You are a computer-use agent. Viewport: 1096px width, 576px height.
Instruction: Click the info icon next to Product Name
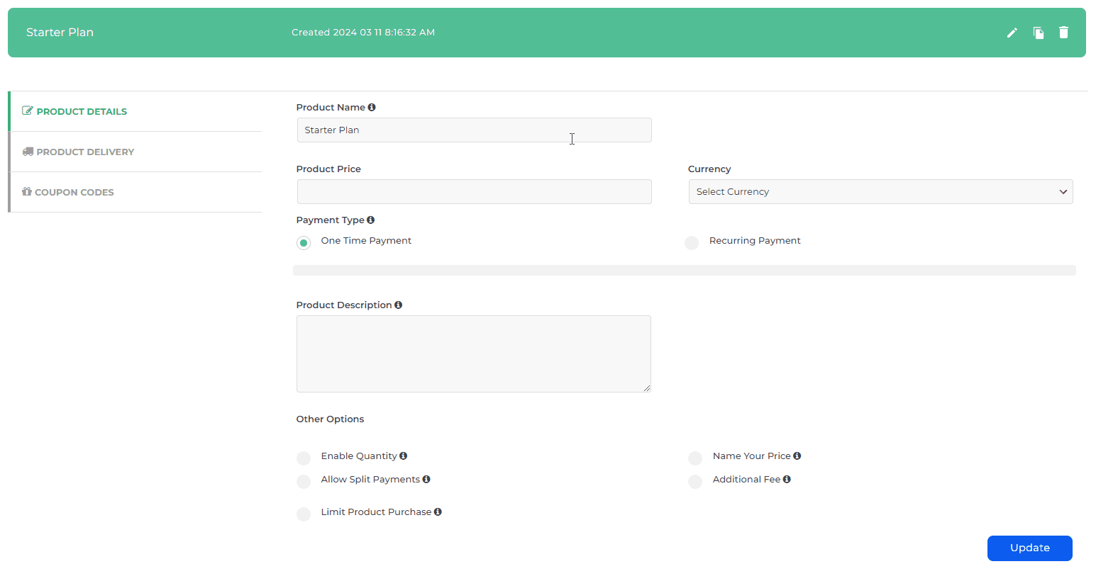click(x=372, y=106)
